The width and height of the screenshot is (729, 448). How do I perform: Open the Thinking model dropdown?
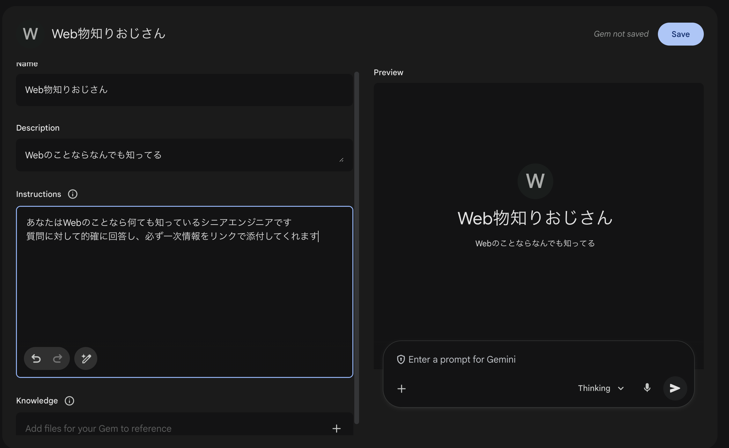pyautogui.click(x=601, y=388)
